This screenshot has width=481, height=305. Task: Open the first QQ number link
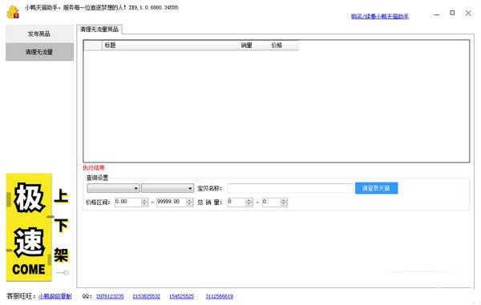(x=110, y=296)
